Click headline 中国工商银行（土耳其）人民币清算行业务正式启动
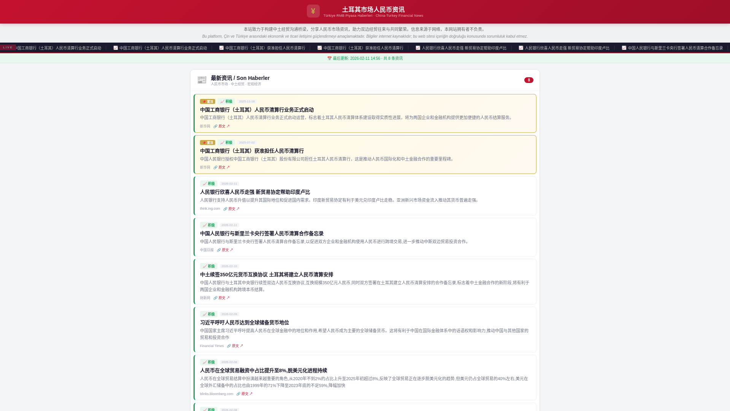Viewport: 730px width, 411px height. 257,110
